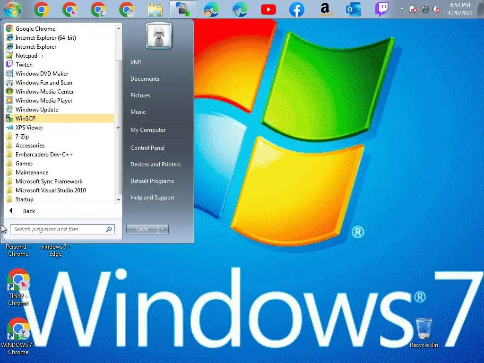This screenshot has height=363, width=484.
Task: Open Documents from the Start menu
Action: (145, 79)
